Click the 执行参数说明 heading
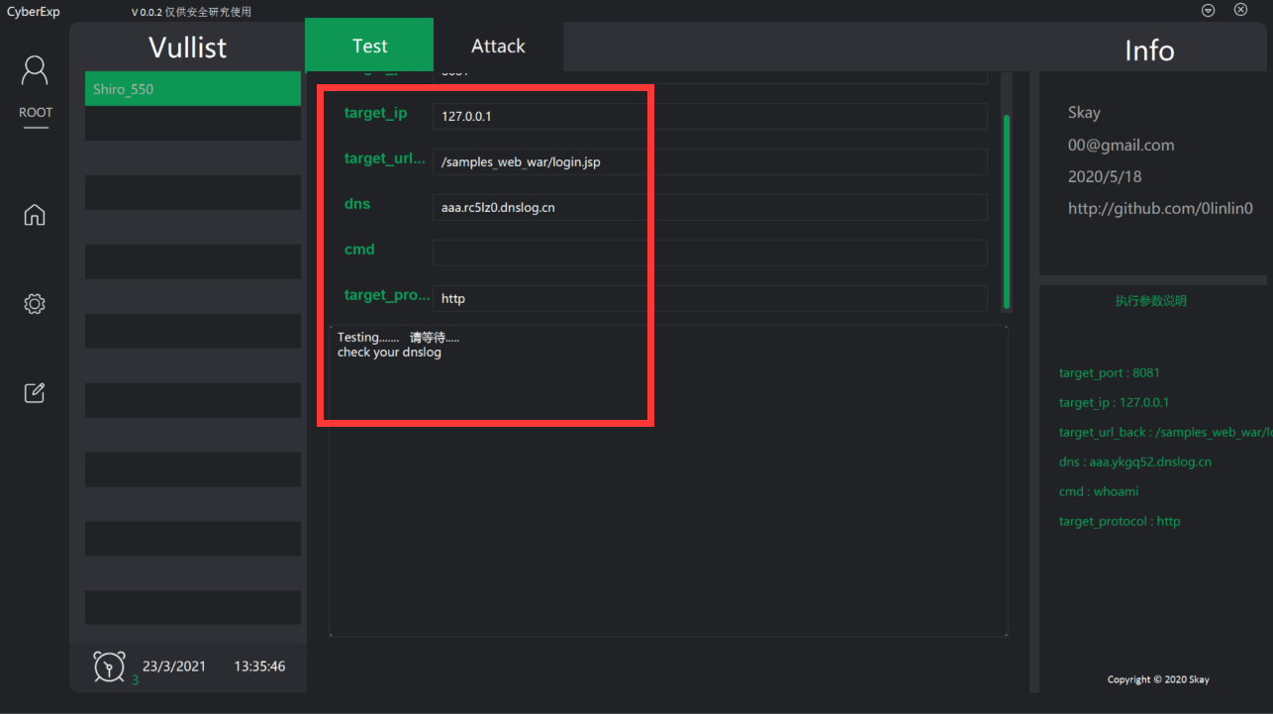Screen dimensions: 1273x714 [x=1150, y=301]
